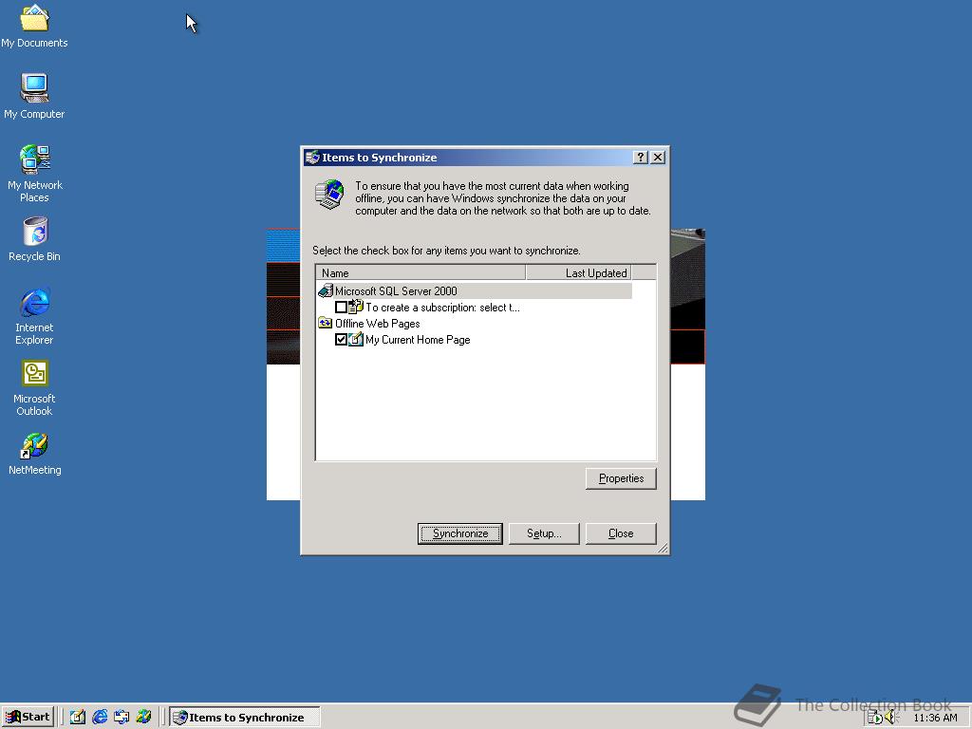Select 'To create a subscription: select t...' text

(x=442, y=308)
